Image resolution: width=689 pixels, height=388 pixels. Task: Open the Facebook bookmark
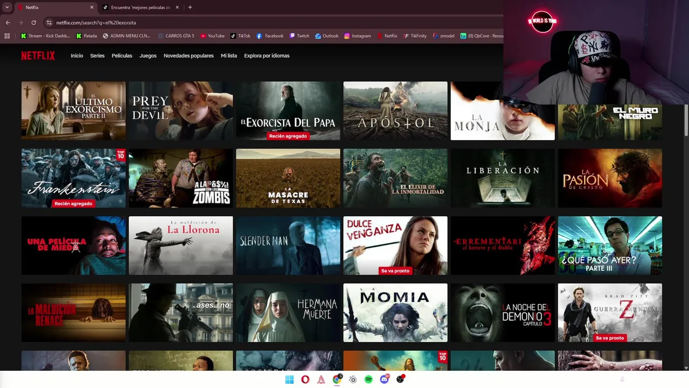coord(270,36)
